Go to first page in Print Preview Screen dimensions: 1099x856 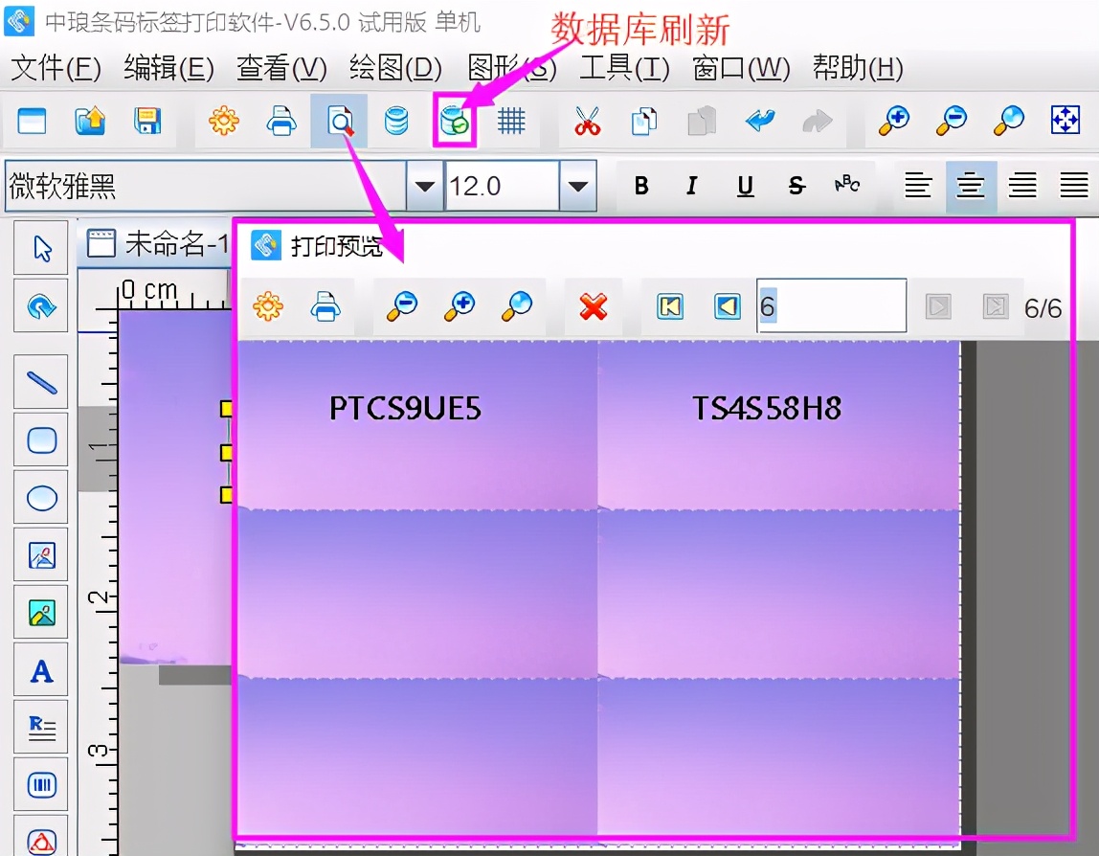[x=670, y=306]
